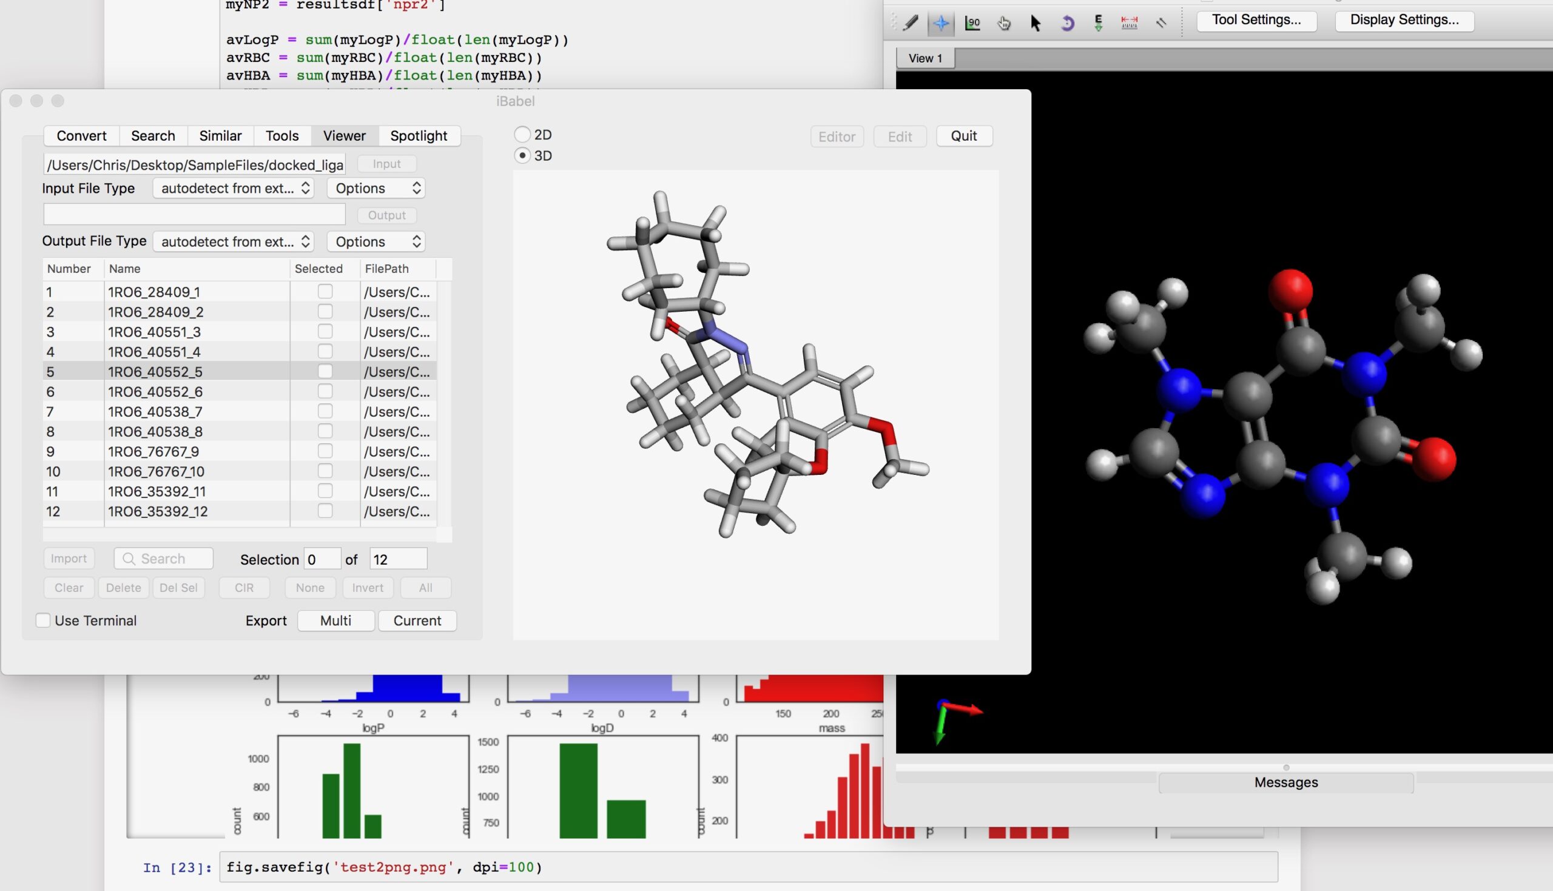1553x891 pixels.
Task: Select the red ruler Measure tool
Action: (1130, 23)
